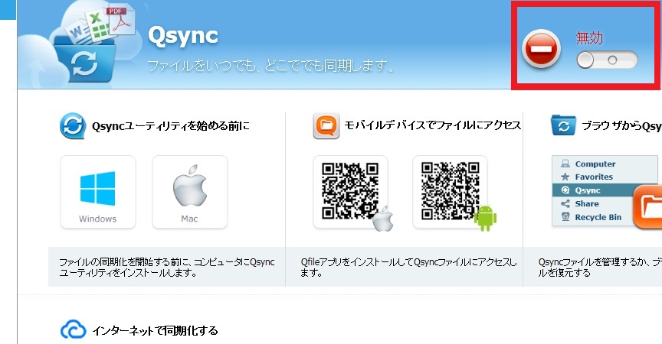Screen dimensions: 662x344
Task: Click the orange folder icon beside Qsync list
Action: (x=647, y=206)
